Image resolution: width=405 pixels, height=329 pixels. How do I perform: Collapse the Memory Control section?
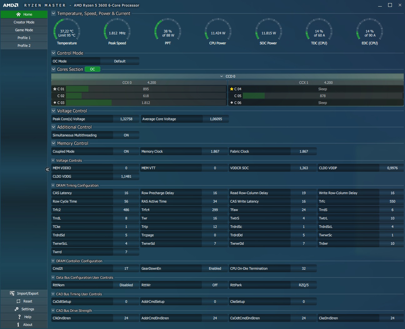click(x=53, y=143)
